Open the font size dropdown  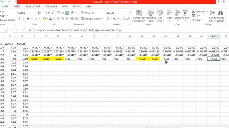[x=45, y=13]
